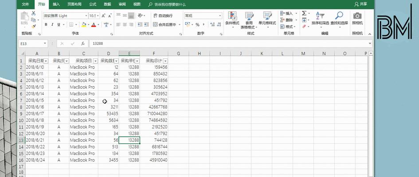419x177 pixels.
Task: Click the AutoSum sigma icon
Action: tap(304, 13)
